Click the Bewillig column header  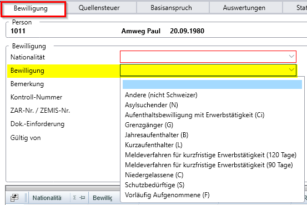103,198
